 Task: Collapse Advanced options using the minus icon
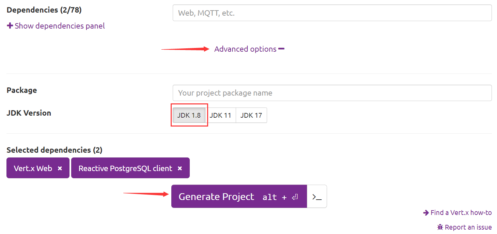coord(281,49)
